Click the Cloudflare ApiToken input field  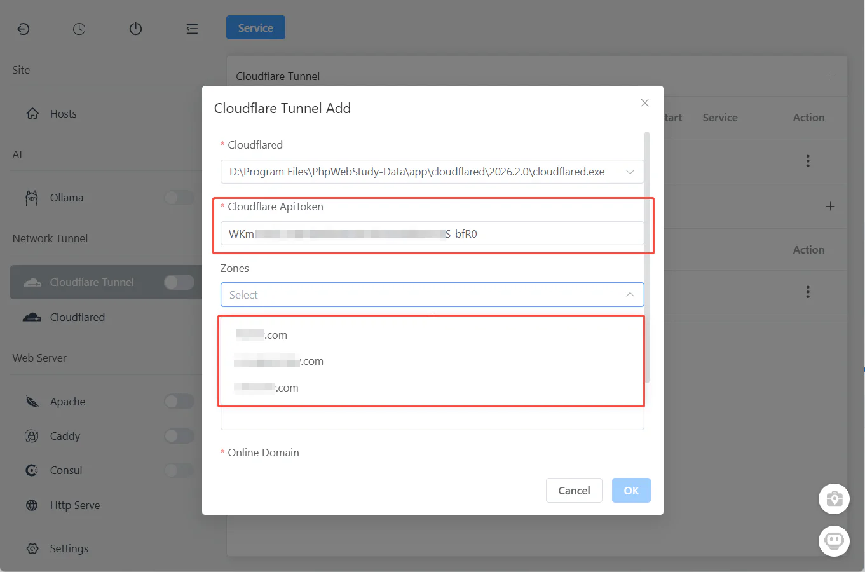432,233
